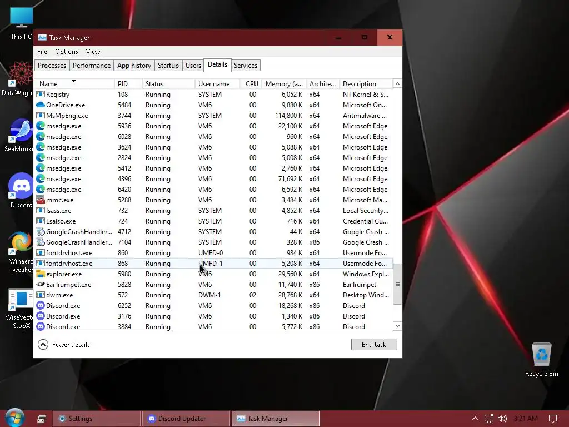Click GoogleCrashHandler icon for PID 4712
This screenshot has width=569, height=427.
click(40, 232)
